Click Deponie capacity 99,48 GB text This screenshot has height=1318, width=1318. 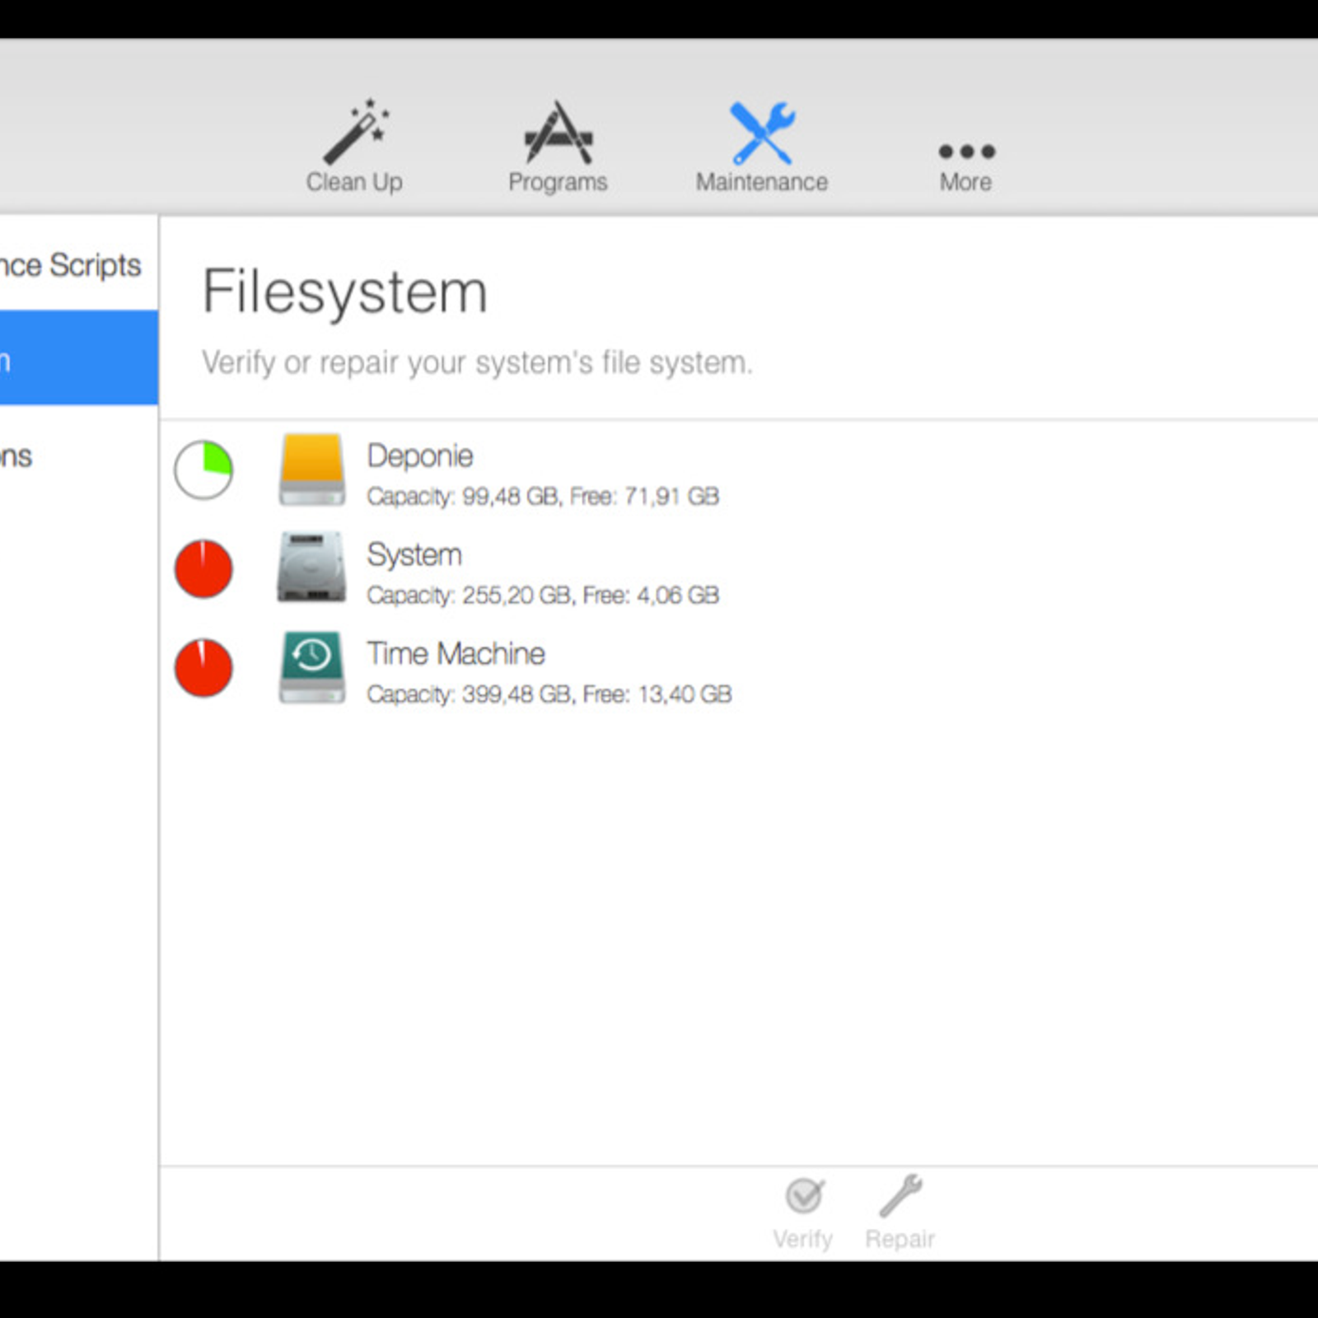tap(543, 496)
